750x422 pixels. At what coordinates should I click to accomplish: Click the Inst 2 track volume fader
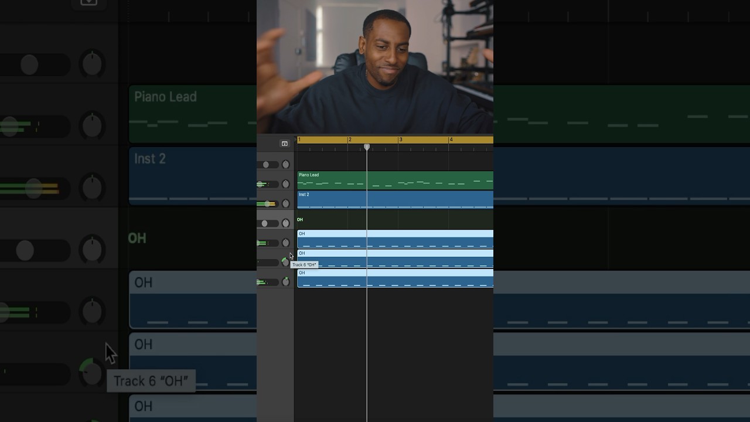click(x=268, y=203)
